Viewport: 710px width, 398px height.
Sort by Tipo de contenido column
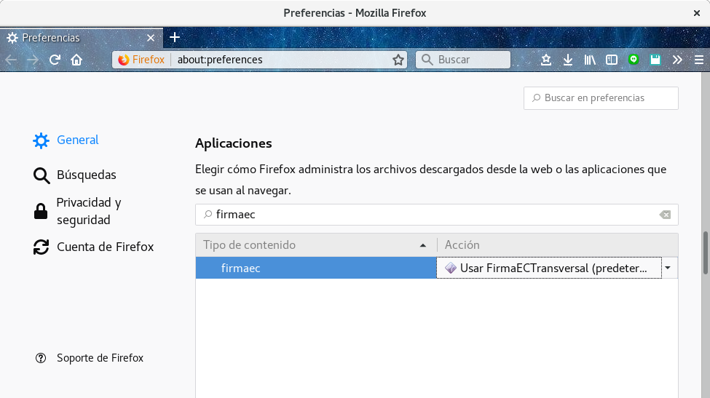(316, 244)
